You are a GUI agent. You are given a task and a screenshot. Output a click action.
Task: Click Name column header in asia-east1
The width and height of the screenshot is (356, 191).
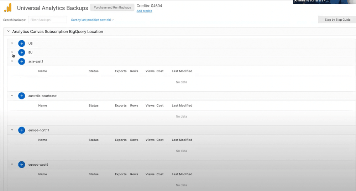click(x=42, y=71)
